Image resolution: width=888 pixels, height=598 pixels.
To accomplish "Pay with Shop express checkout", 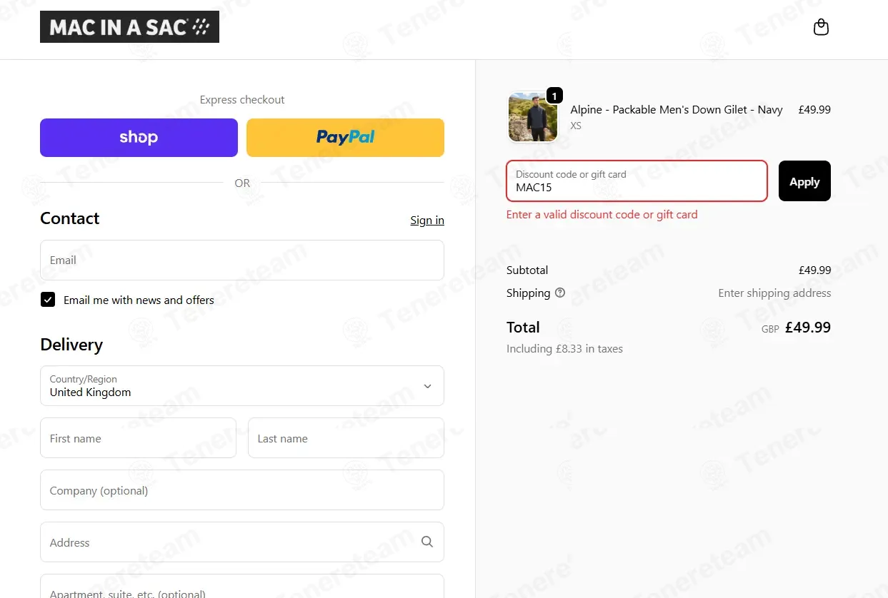I will tap(139, 137).
